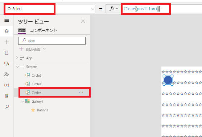Click the Circle3 shape icon
The width and height of the screenshot is (202, 137).
[28, 75]
